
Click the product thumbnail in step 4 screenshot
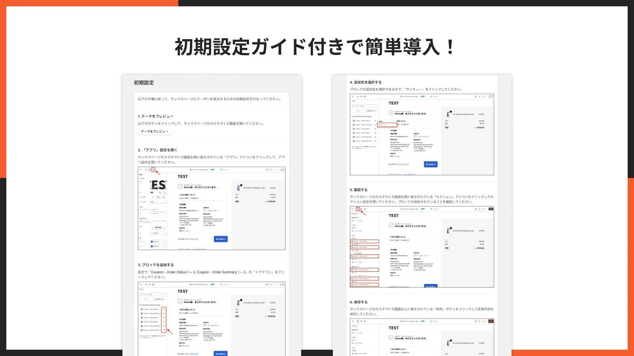point(449,114)
